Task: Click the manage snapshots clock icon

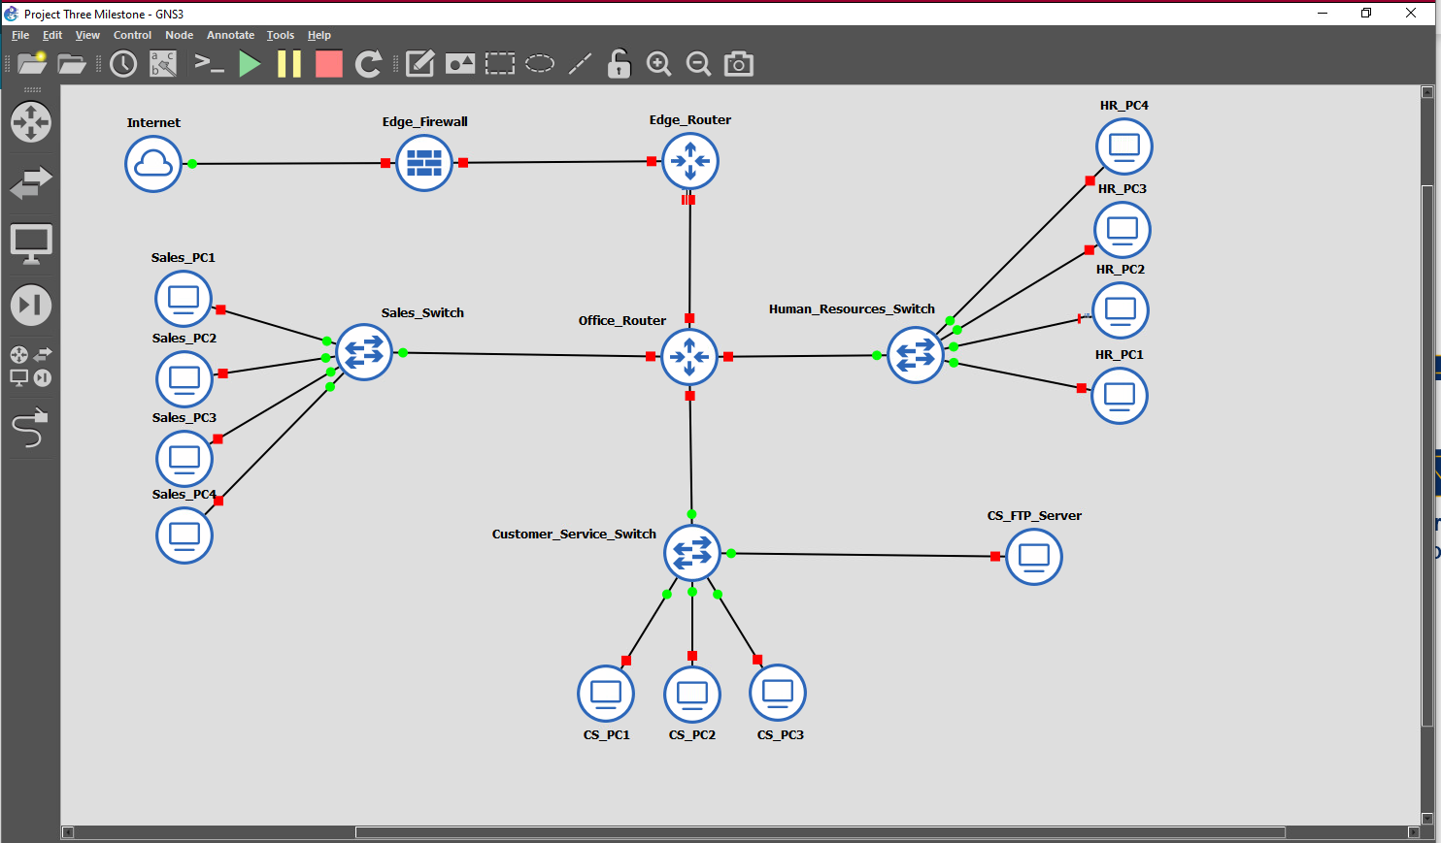Action: pyautogui.click(x=123, y=64)
